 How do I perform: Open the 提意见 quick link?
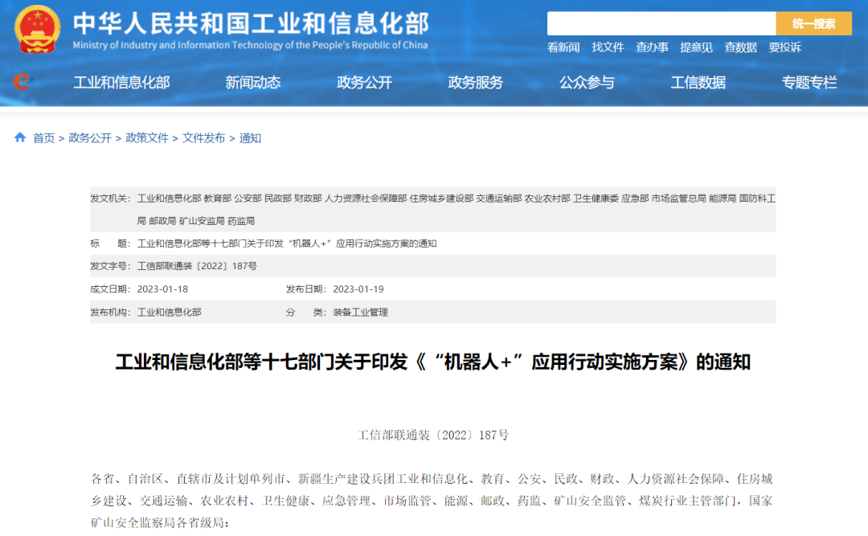click(x=696, y=47)
